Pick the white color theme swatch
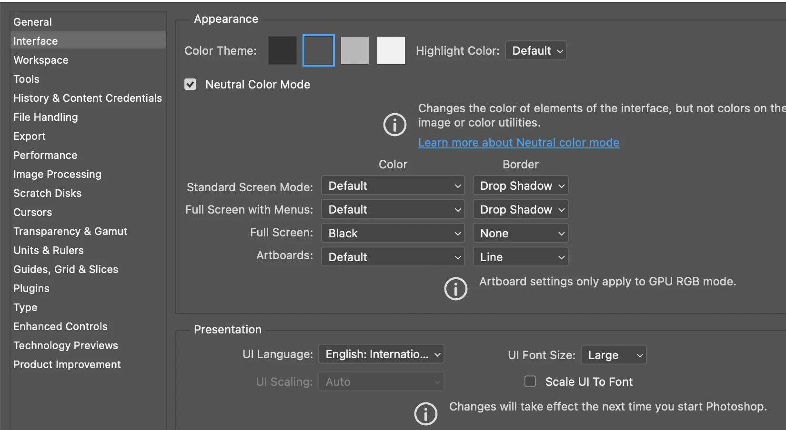 tap(391, 50)
